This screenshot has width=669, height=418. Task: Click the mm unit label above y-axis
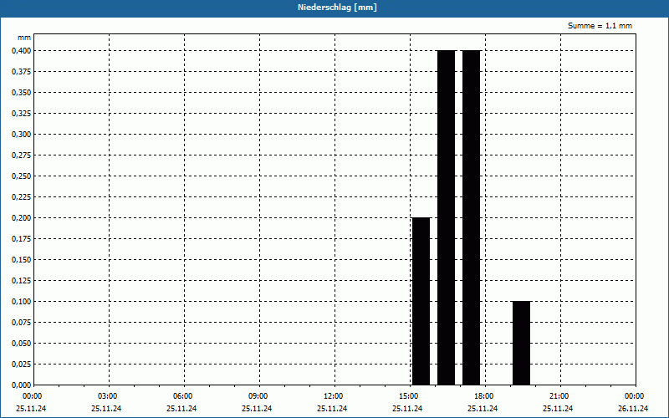pyautogui.click(x=24, y=38)
